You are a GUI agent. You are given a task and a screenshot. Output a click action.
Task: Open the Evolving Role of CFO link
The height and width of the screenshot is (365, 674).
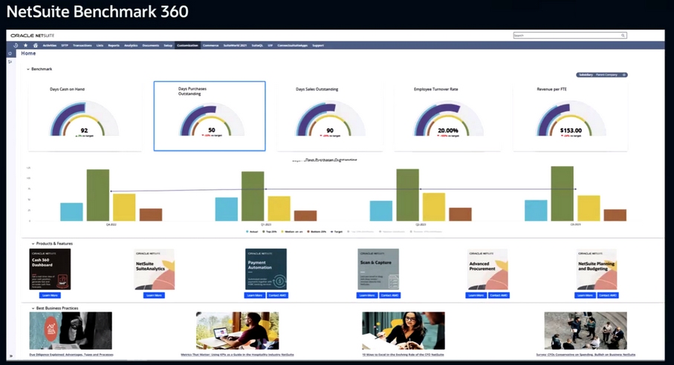[404, 355]
